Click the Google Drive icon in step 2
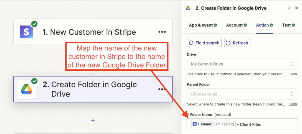This screenshot has width=302, height=134. pos(26,89)
